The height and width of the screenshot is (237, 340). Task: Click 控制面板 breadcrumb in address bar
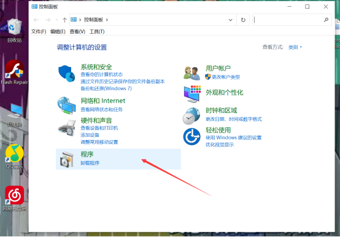(x=93, y=20)
